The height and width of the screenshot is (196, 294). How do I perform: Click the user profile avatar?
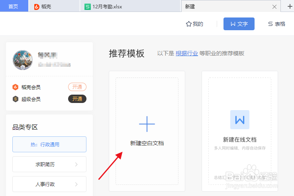[x=22, y=60]
